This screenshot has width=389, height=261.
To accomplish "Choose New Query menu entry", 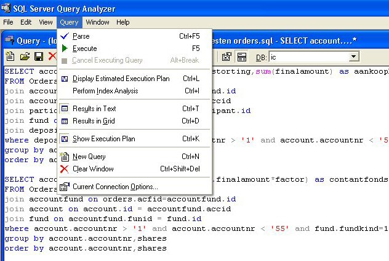I will point(134,157).
